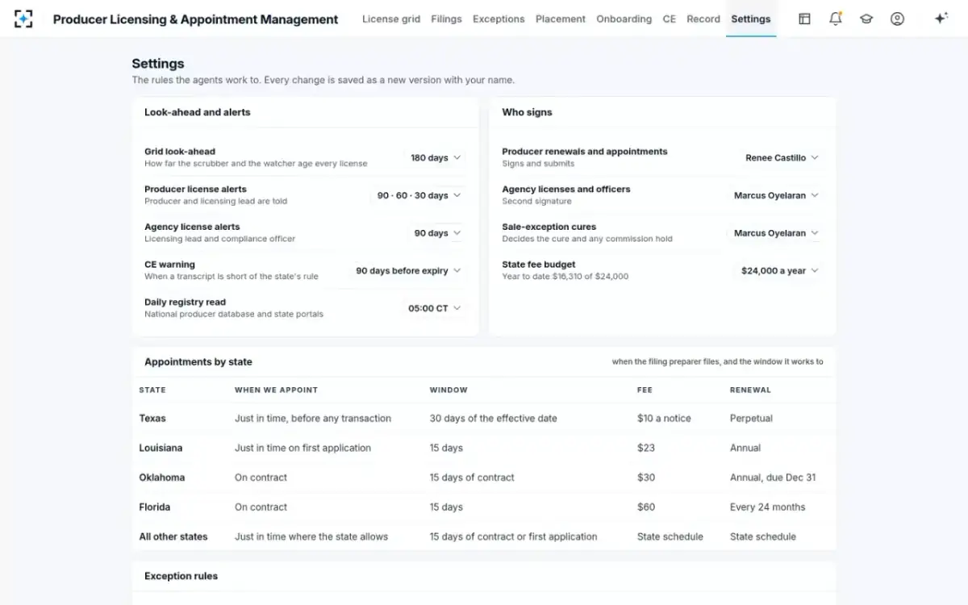
Task: Click the RENEWAL column header
Action: (x=750, y=390)
